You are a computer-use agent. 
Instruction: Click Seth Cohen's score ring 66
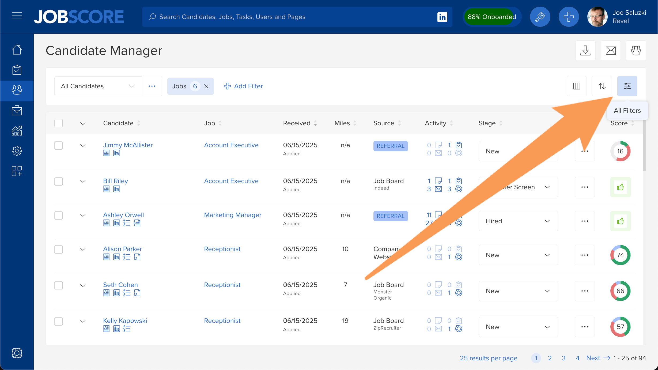tap(620, 291)
